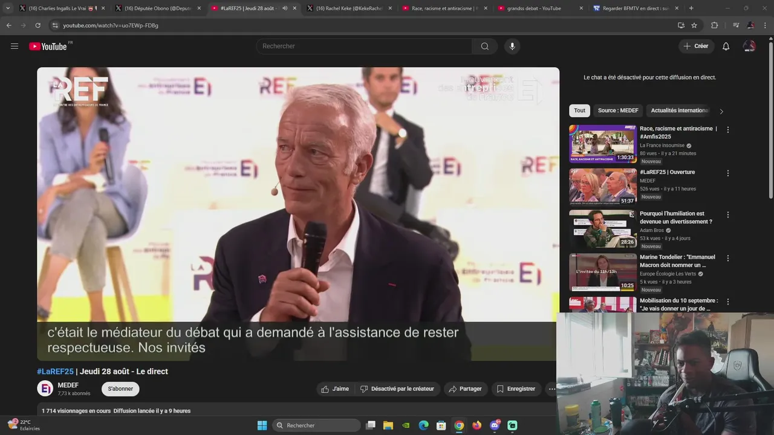Open Pourquoi l'humiliation video thumbnail
774x435 pixels.
pyautogui.click(x=602, y=229)
